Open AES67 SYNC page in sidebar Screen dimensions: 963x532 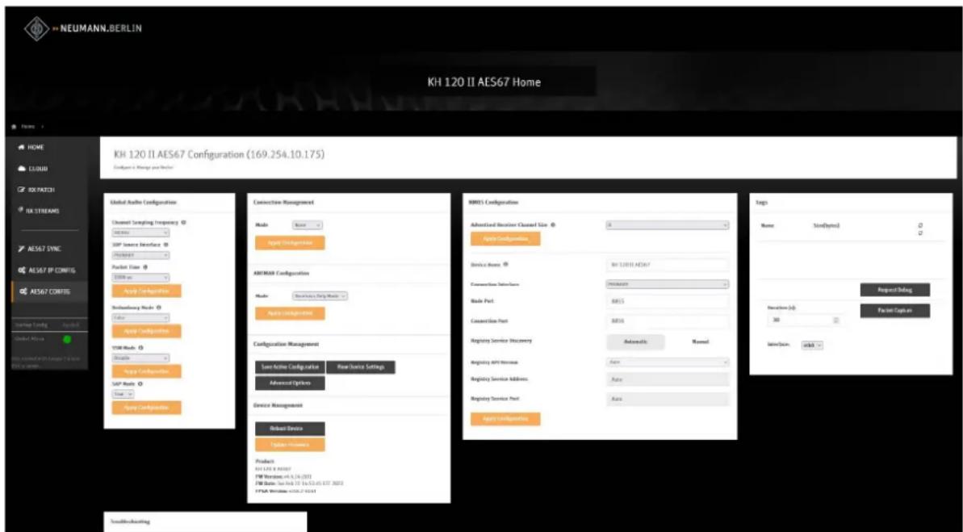pyautogui.click(x=40, y=249)
